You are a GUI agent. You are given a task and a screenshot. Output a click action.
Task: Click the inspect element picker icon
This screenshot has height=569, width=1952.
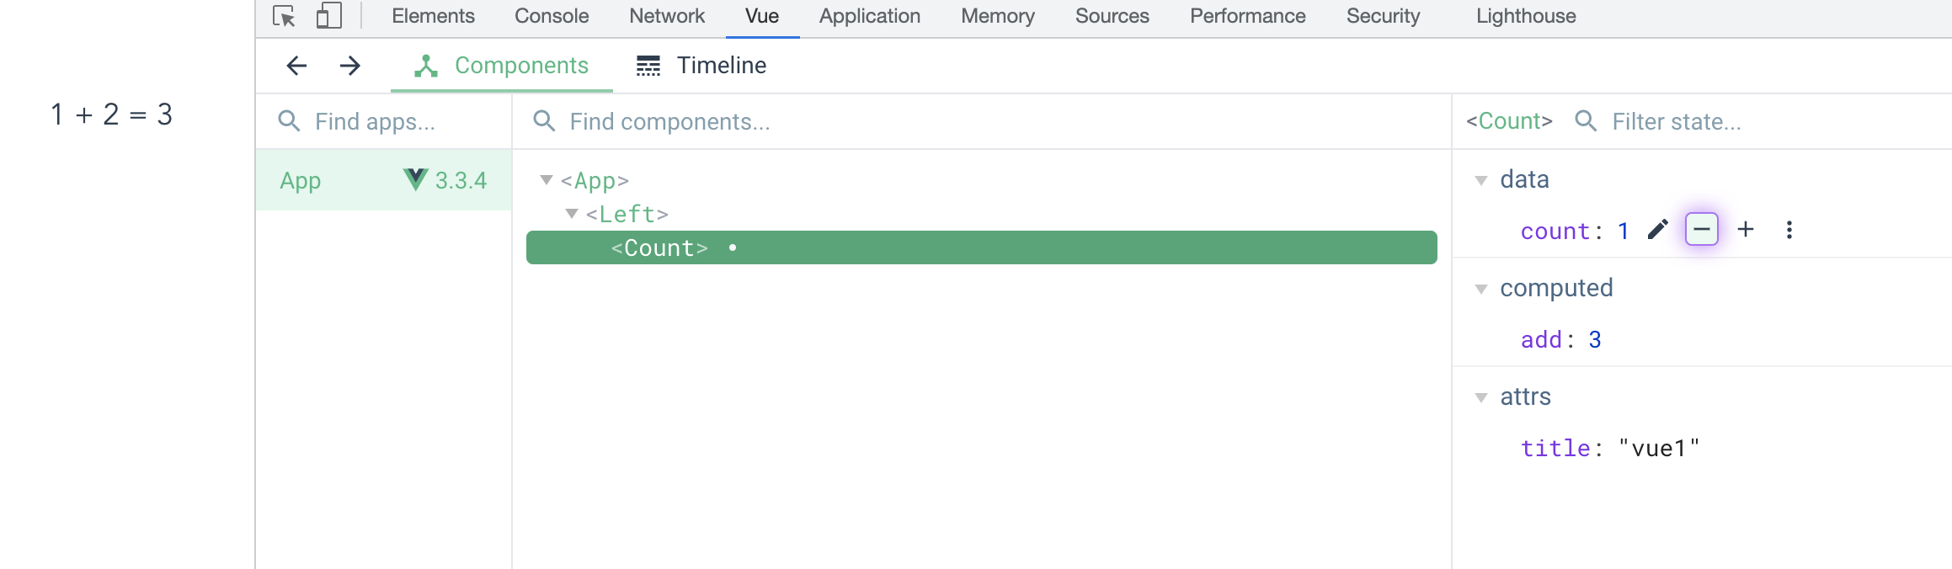284,16
